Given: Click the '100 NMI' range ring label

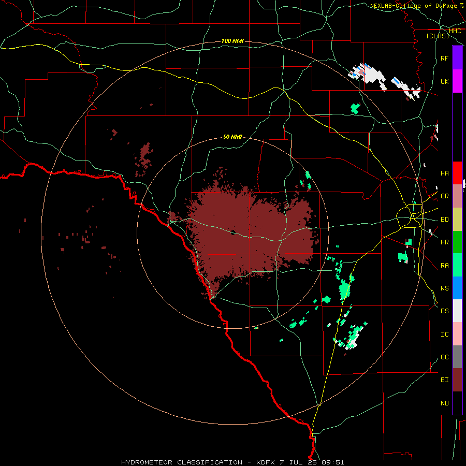Looking at the screenshot, I should pos(232,41).
